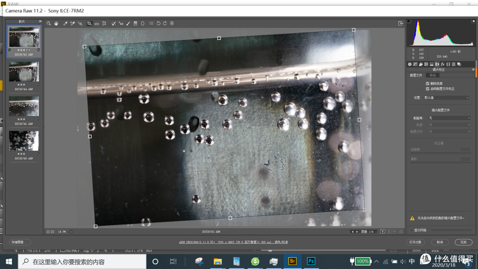Open the 机型 lens model dropdown
The image size is (478, 269).
[x=450, y=125]
